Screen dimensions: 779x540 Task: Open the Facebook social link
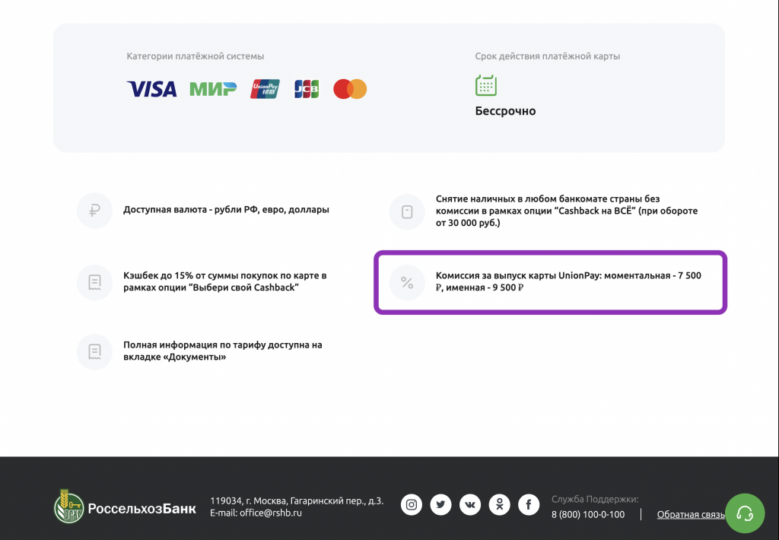[x=529, y=504]
